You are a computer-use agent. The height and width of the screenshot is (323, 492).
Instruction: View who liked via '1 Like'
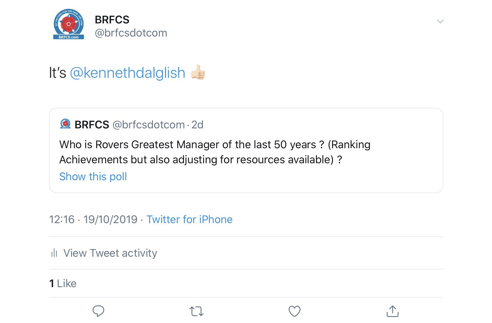(x=63, y=283)
